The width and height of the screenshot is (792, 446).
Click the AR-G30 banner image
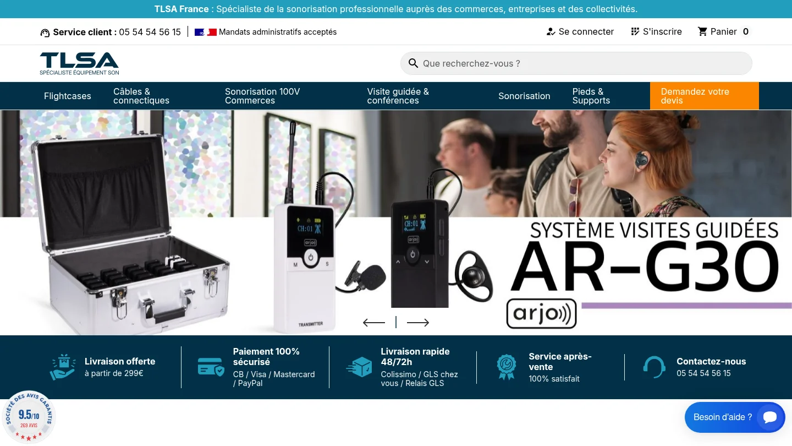click(x=396, y=222)
